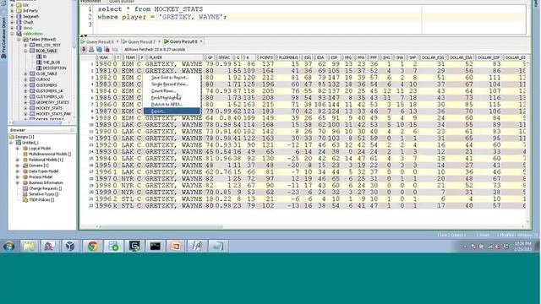The width and height of the screenshot is (541, 304).
Task: Open the VirtualBox cube taskbar icon
Action: pyautogui.click(x=70, y=246)
